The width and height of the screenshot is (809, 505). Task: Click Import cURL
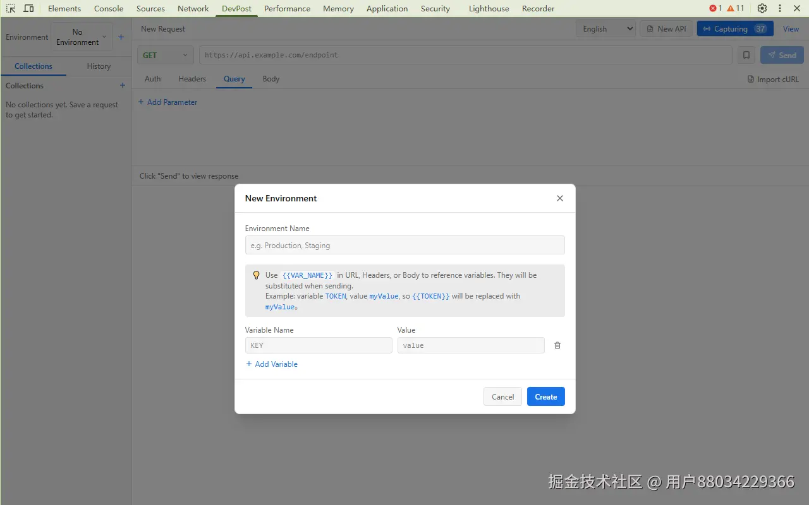click(x=773, y=80)
